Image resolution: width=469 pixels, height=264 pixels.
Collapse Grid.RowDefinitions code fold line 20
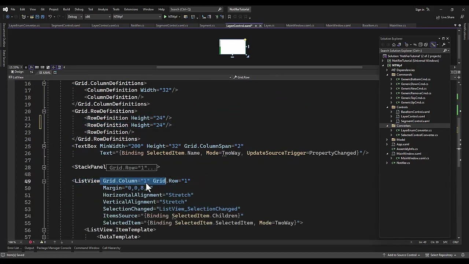coord(44,111)
